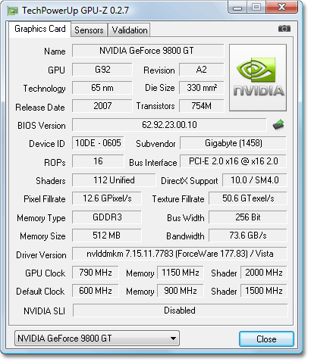Click the BIOS save chip icon
Screen dimensions: 311x362
coord(278,124)
